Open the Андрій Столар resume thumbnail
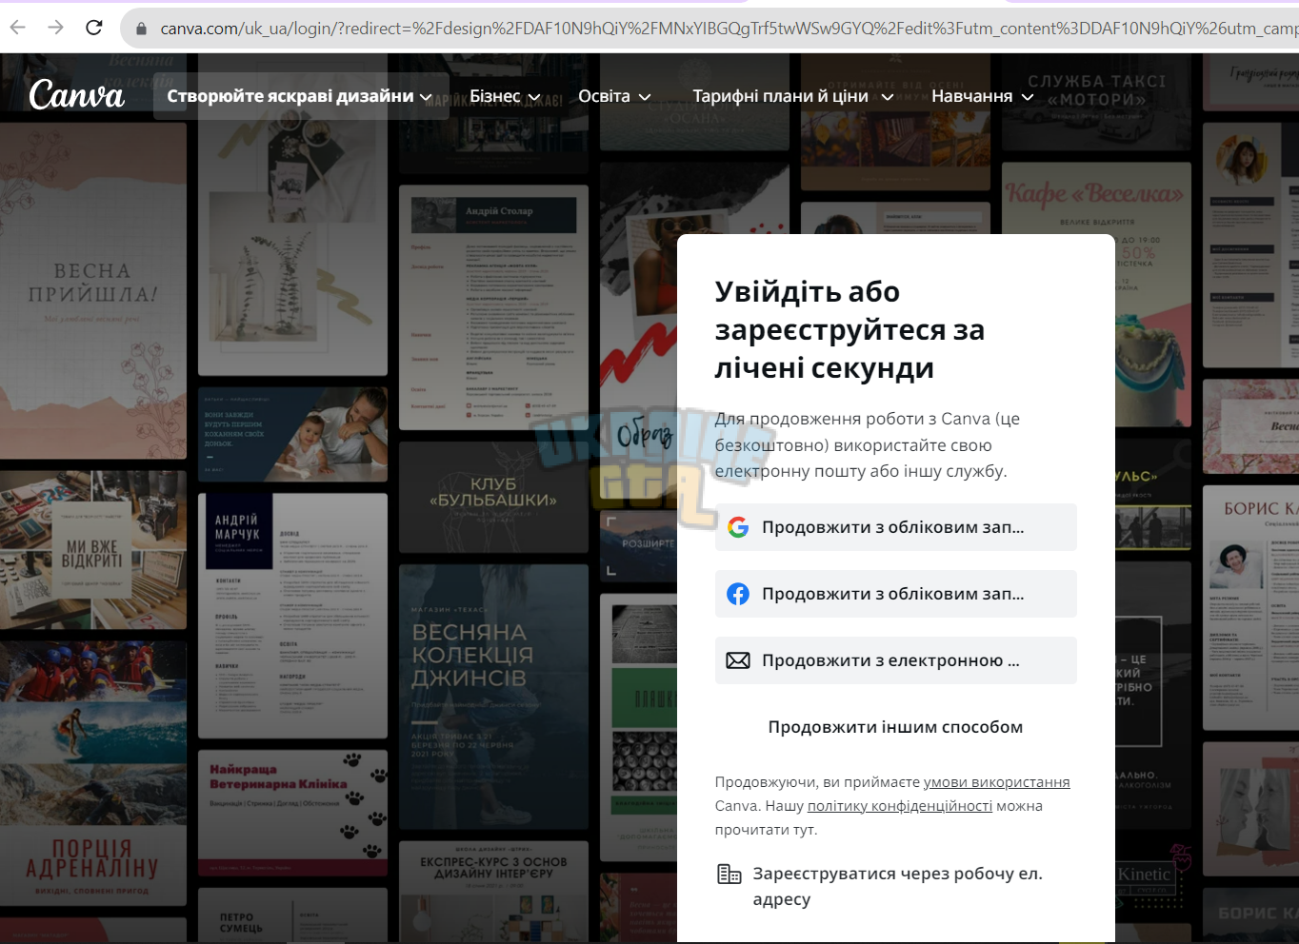This screenshot has width=1299, height=944. (493, 307)
